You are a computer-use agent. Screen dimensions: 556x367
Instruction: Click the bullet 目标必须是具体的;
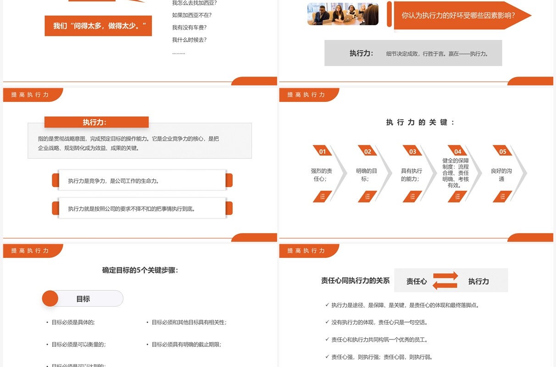pyautogui.click(x=73, y=323)
